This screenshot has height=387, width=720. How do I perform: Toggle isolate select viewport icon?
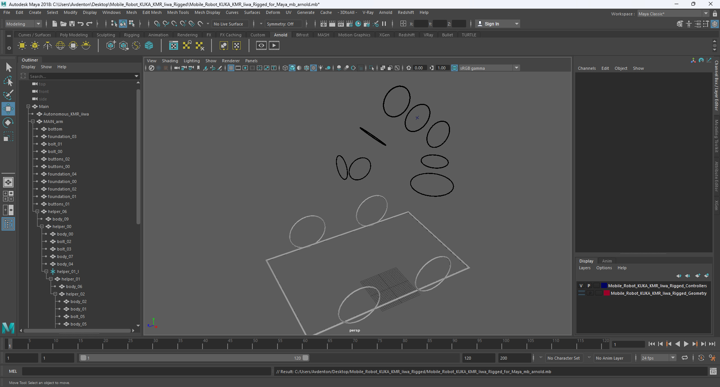[x=372, y=68]
